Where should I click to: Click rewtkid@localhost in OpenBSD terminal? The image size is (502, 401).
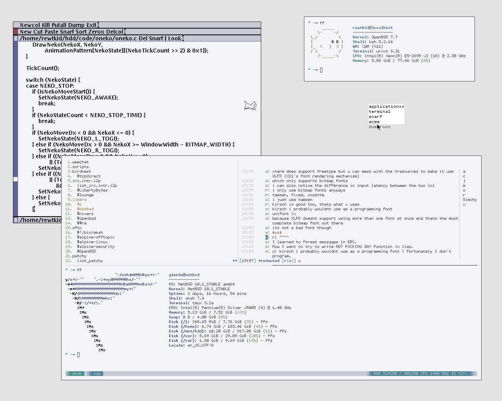pos(373,28)
